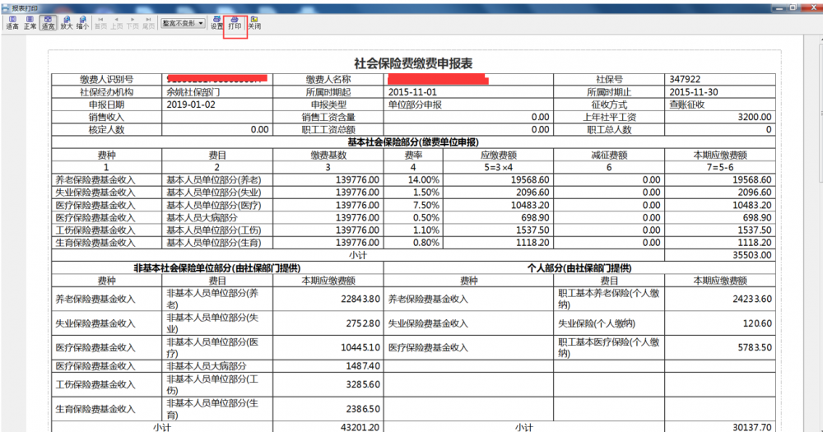Click the amount 1487.40
The image size is (823, 432).
363,366
